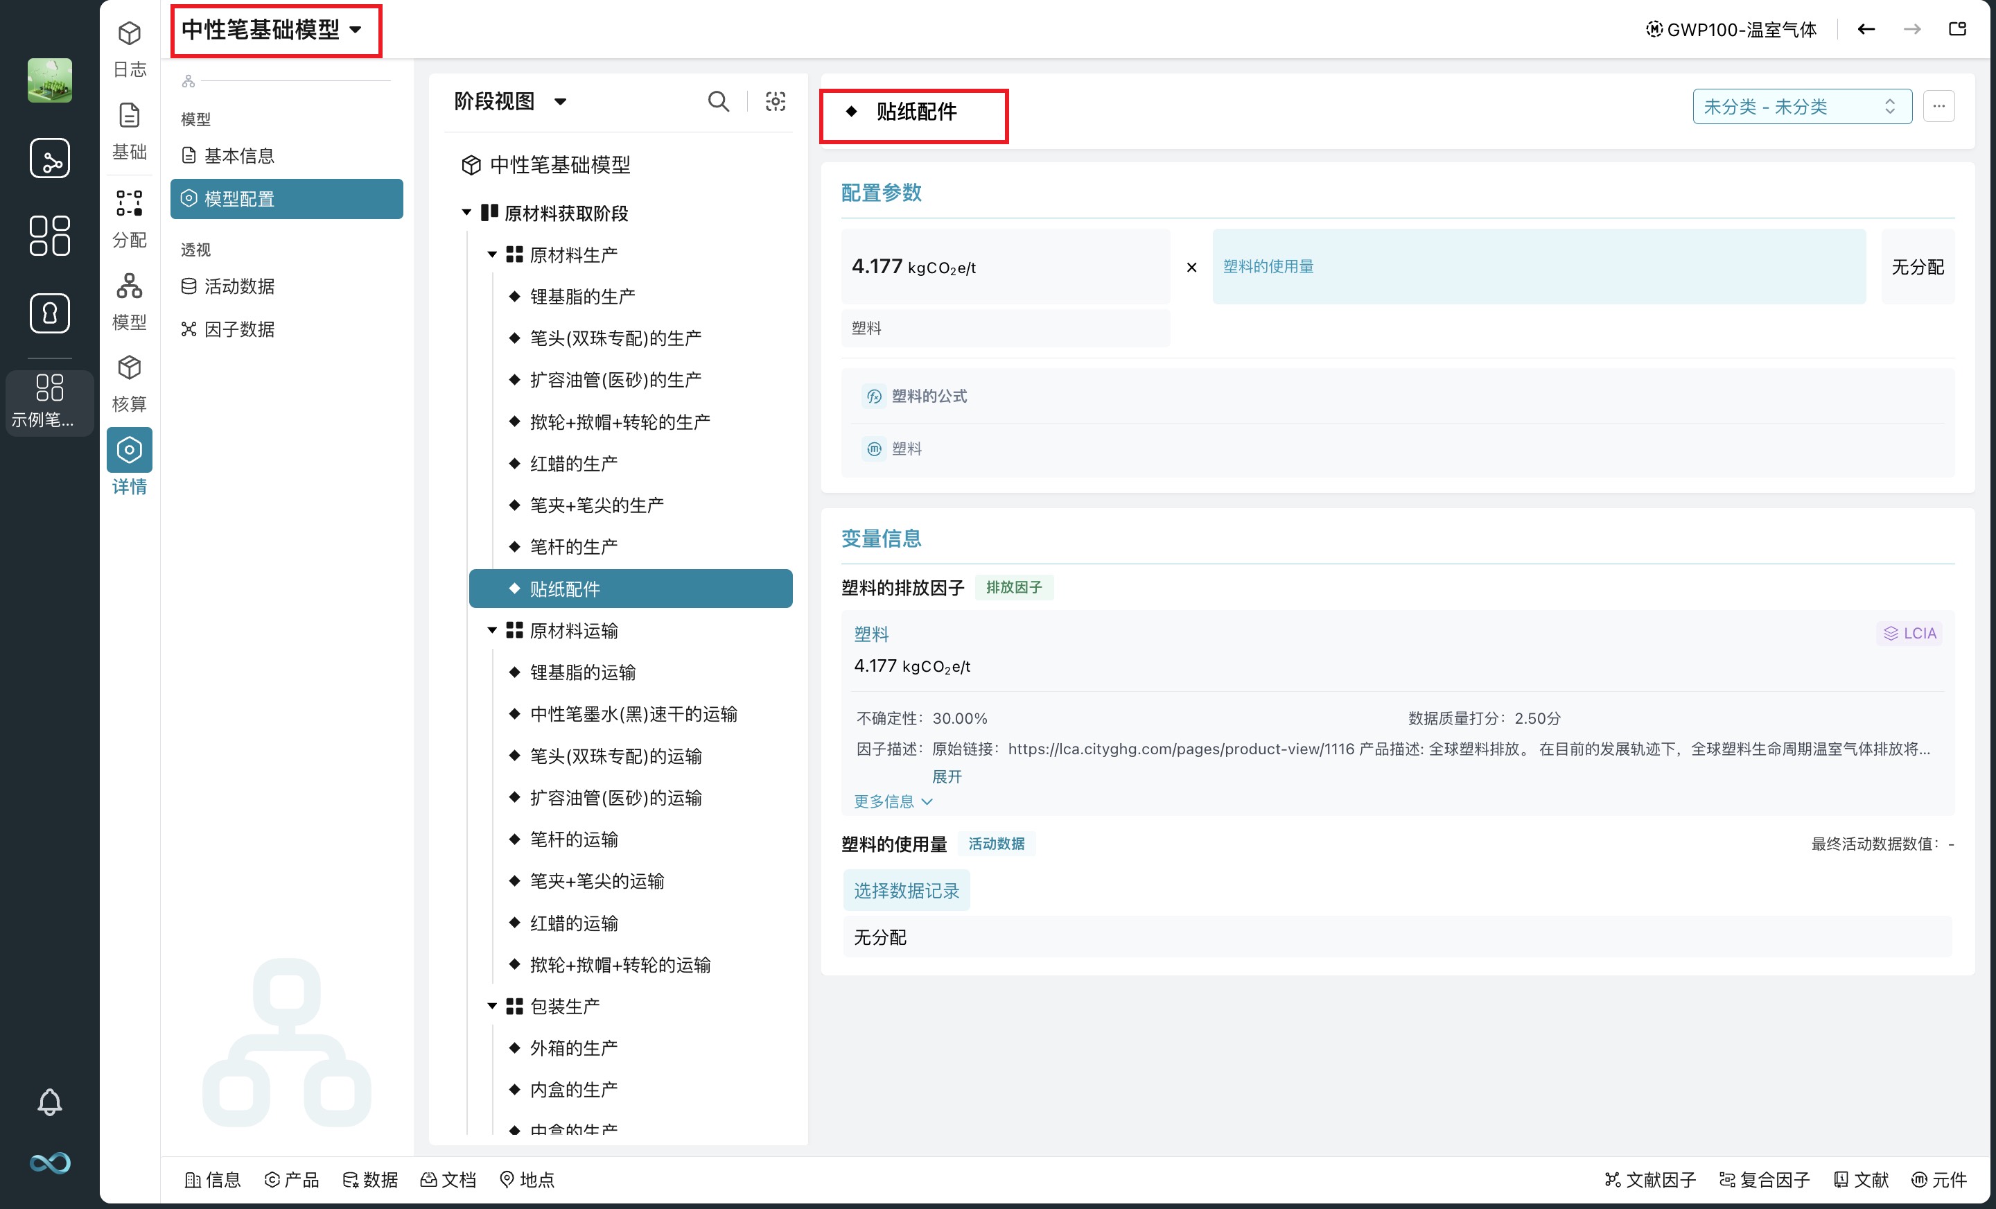This screenshot has height=1209, width=1996.
Task: Click the back arrow in top bar
Action: click(x=1866, y=30)
